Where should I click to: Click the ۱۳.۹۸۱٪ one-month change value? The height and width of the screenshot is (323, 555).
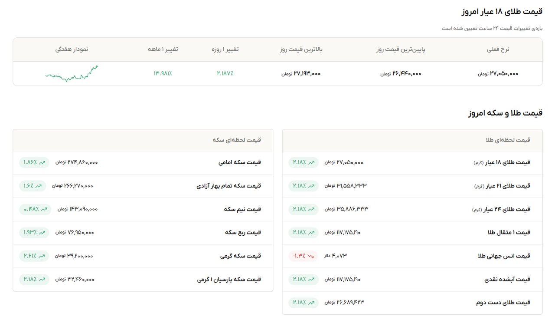pos(163,74)
